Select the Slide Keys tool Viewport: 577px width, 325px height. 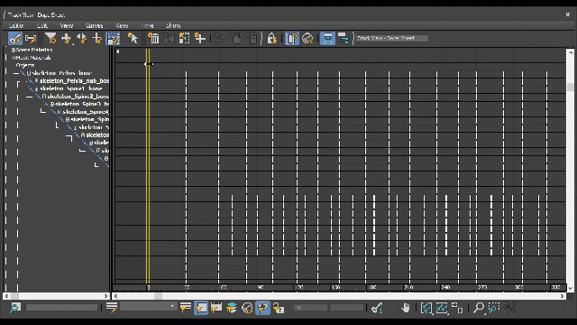[82, 38]
